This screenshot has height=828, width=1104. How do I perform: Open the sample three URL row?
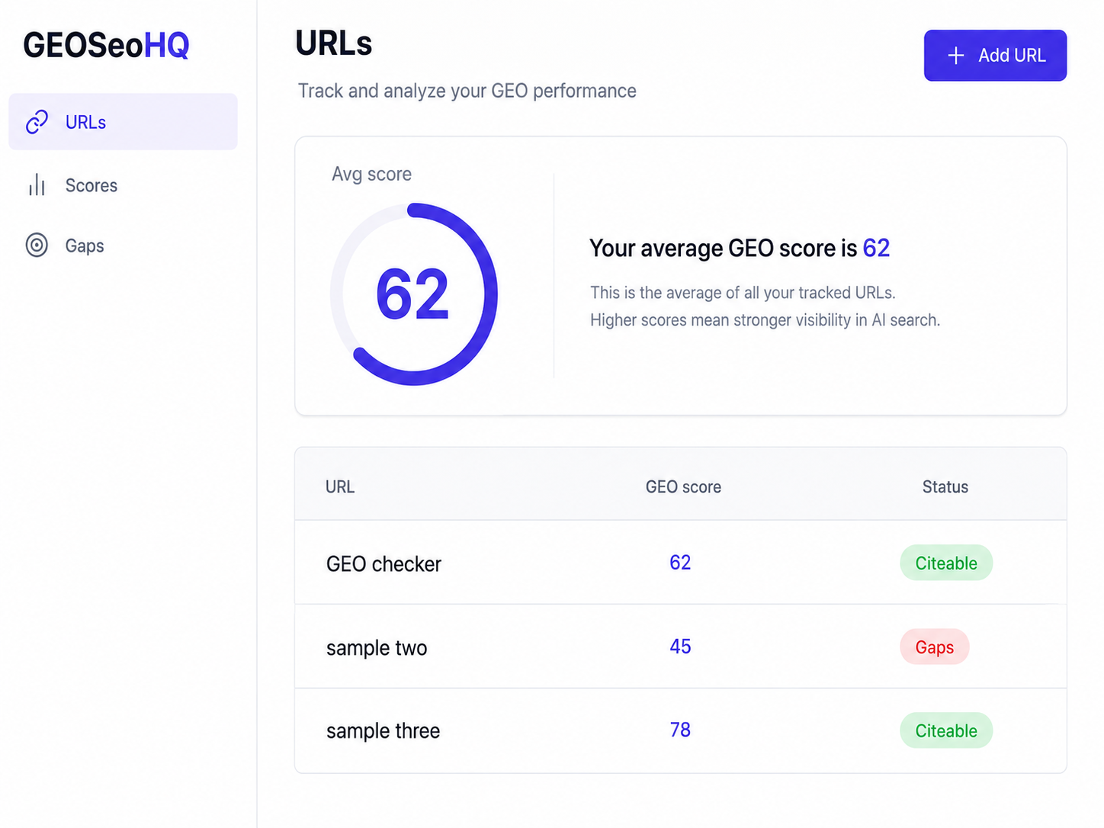[680, 730]
